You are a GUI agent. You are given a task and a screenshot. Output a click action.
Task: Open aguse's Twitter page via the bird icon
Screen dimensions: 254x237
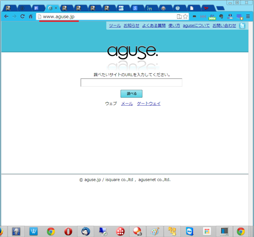242,26
